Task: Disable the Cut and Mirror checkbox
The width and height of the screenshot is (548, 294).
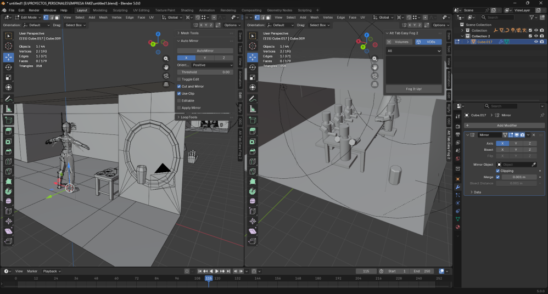Action: 179,86
